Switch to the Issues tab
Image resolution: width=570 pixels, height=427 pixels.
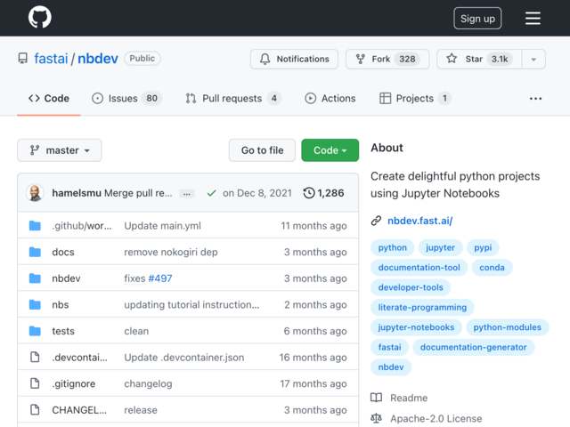pos(126,99)
